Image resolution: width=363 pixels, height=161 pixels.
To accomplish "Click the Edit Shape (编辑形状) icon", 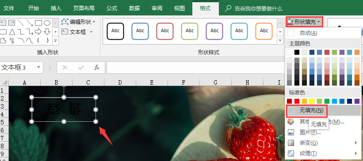I will [x=65, y=22].
